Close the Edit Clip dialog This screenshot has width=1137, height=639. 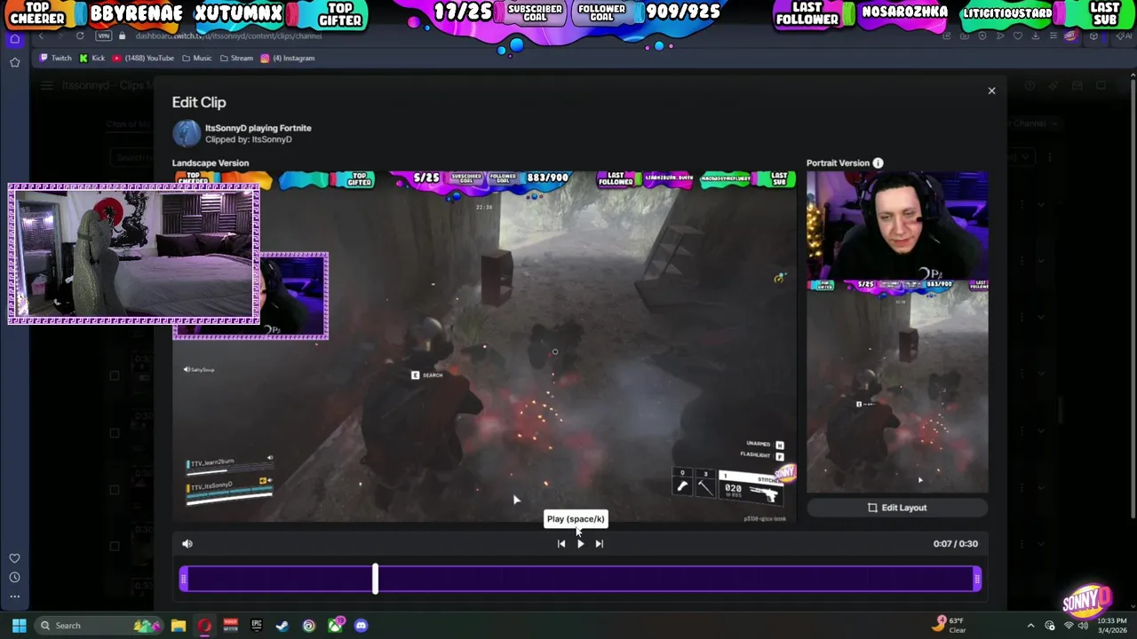click(991, 91)
